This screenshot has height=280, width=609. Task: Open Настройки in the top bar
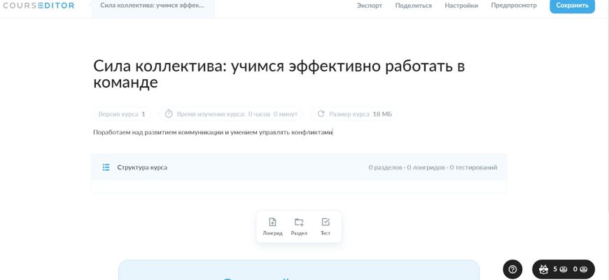coord(461,6)
